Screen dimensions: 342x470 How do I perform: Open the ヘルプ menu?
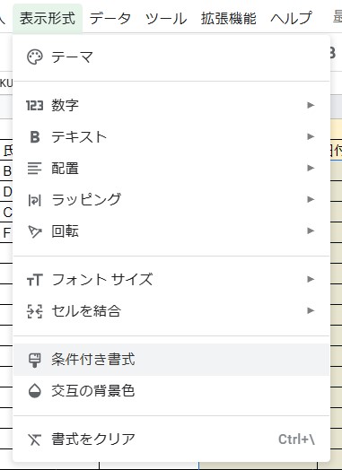[291, 18]
